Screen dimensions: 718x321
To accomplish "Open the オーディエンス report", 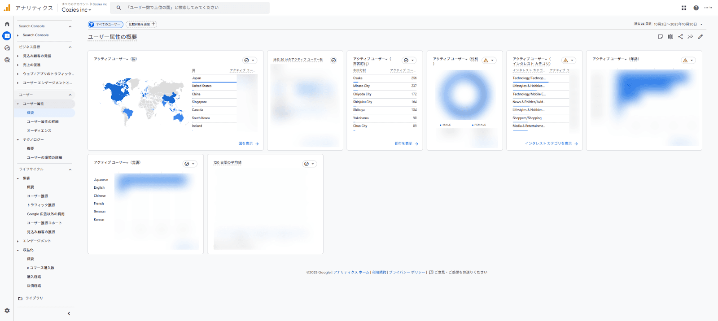I will 39,131.
